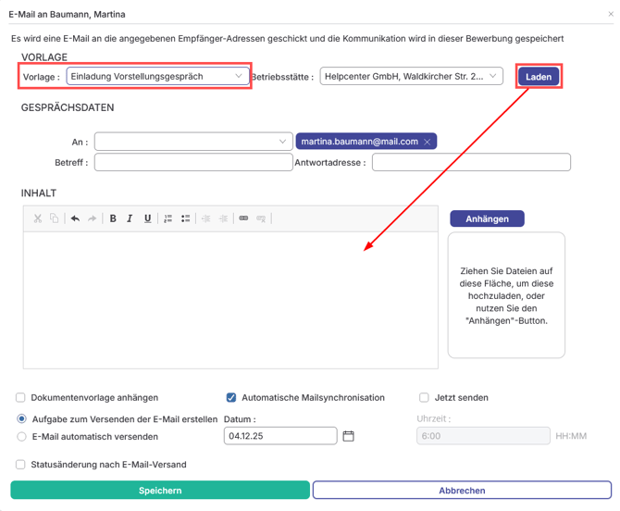
Task: Click the Bold formatting icon
Action: point(113,218)
